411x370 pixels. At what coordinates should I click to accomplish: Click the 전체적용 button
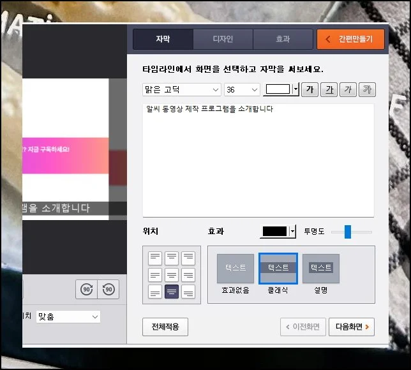(165, 327)
